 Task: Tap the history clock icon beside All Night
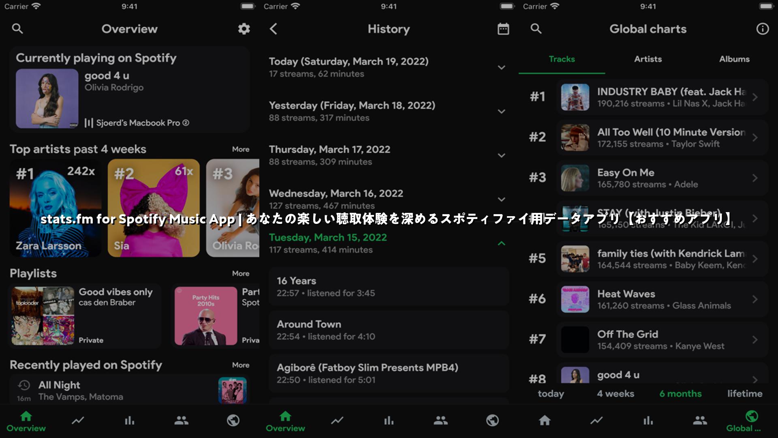(24, 385)
